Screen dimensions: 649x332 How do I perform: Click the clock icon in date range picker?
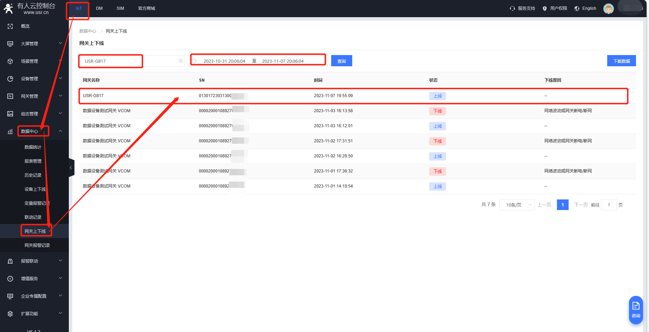coord(194,61)
